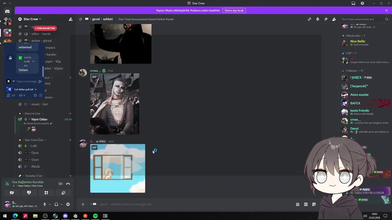Add attachment plus button in message bar
The width and height of the screenshot is (392, 220).
(x=83, y=204)
